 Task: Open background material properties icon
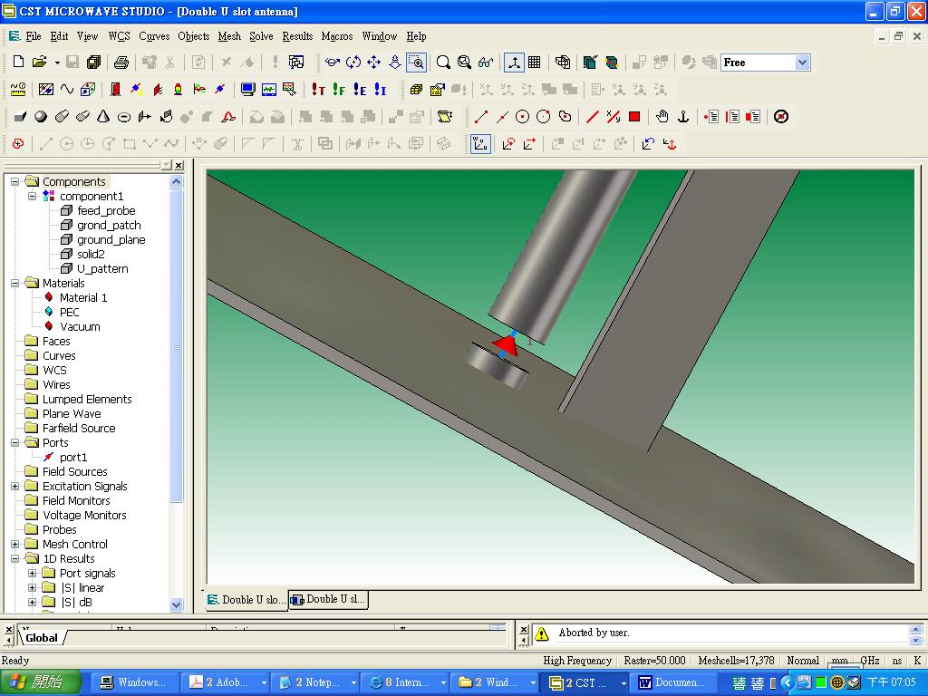(45, 90)
